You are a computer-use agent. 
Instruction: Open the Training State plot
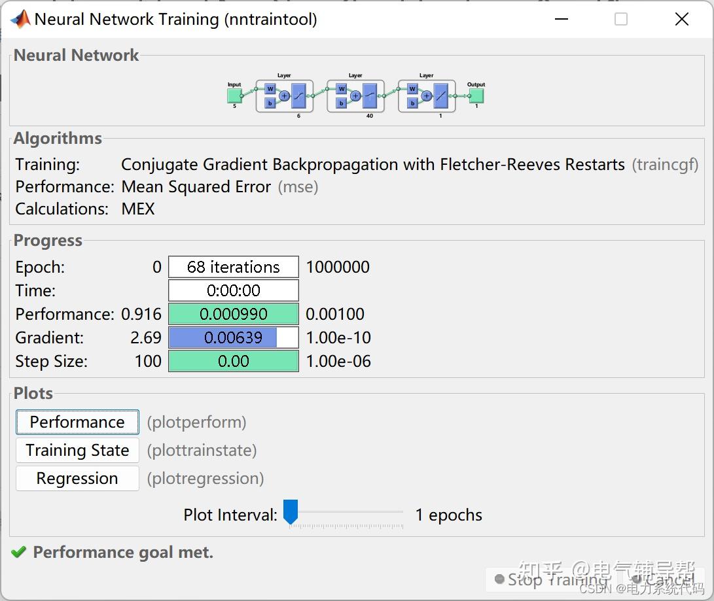(x=77, y=450)
